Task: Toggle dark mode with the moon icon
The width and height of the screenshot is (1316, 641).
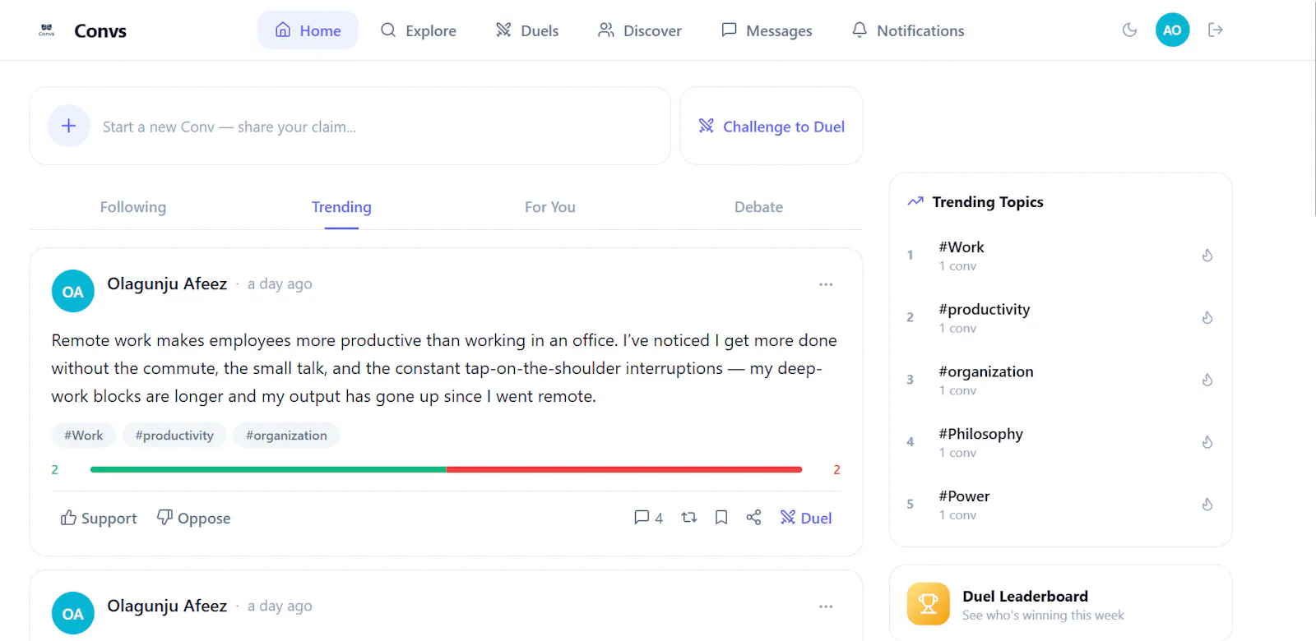Action: coord(1129,30)
